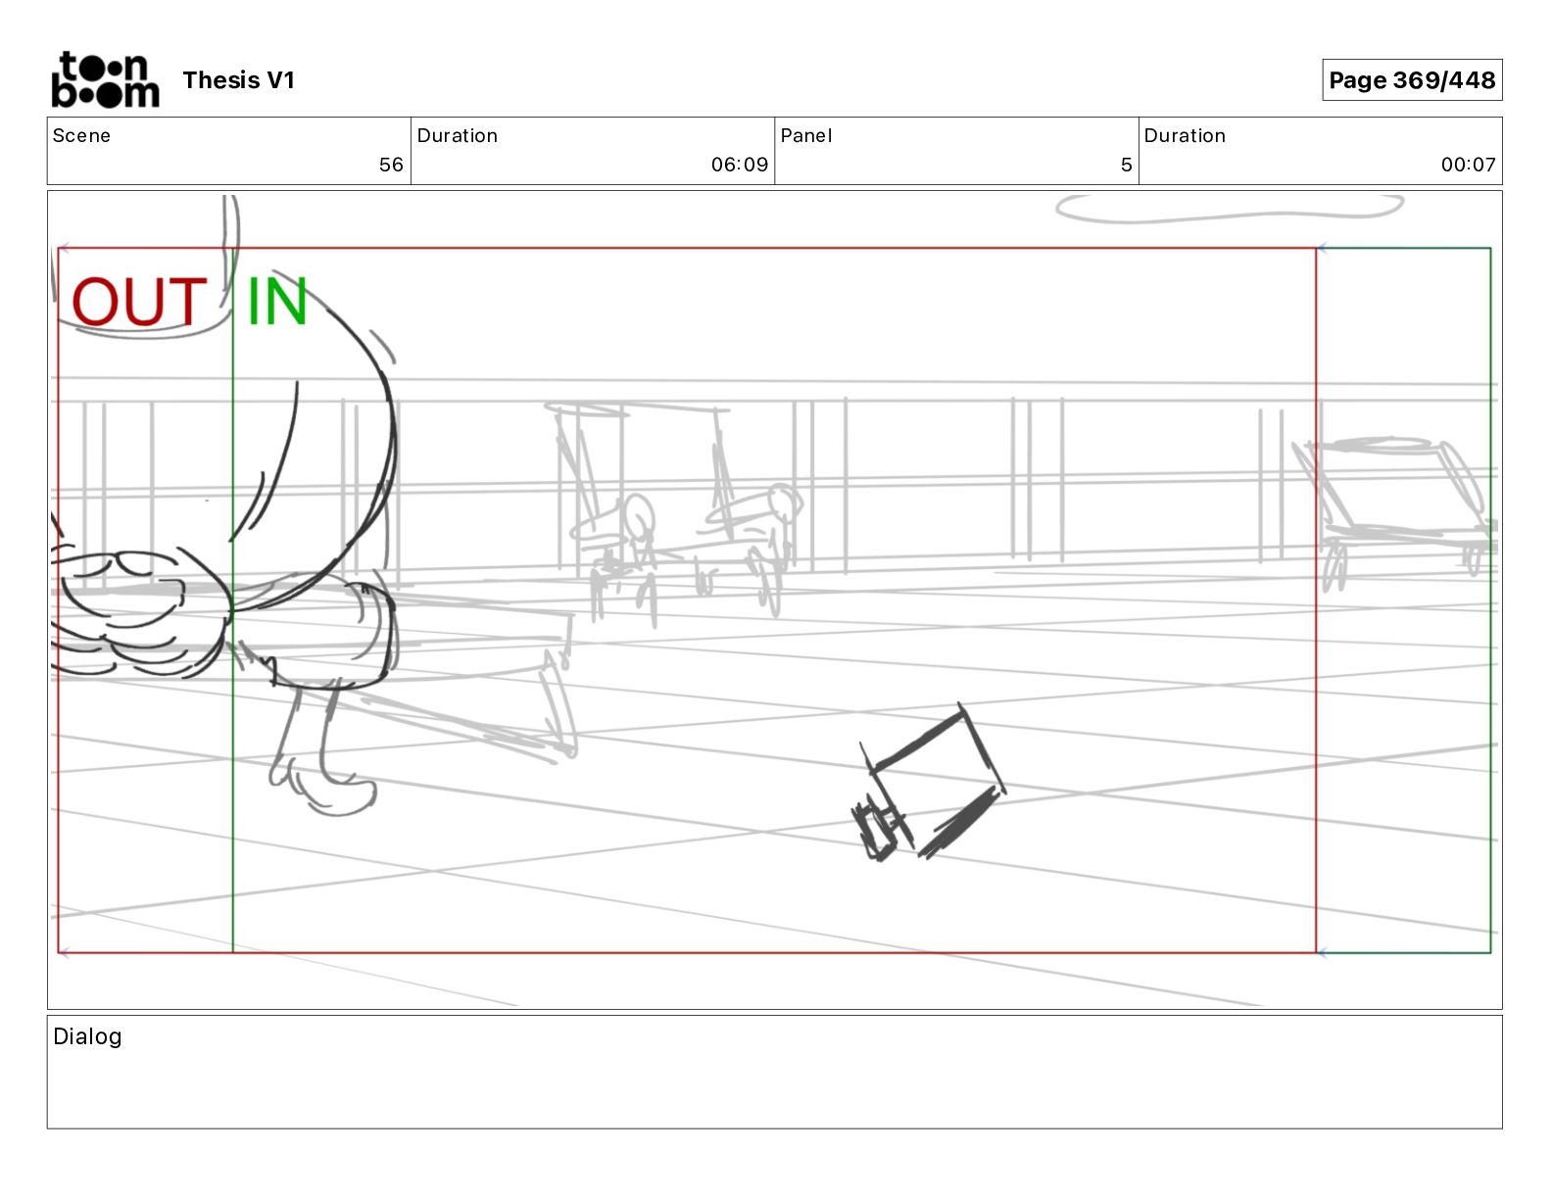Click the 'Page 369/448' box
Image resolution: width=1552 pixels, height=1199 pixels.
[1412, 80]
